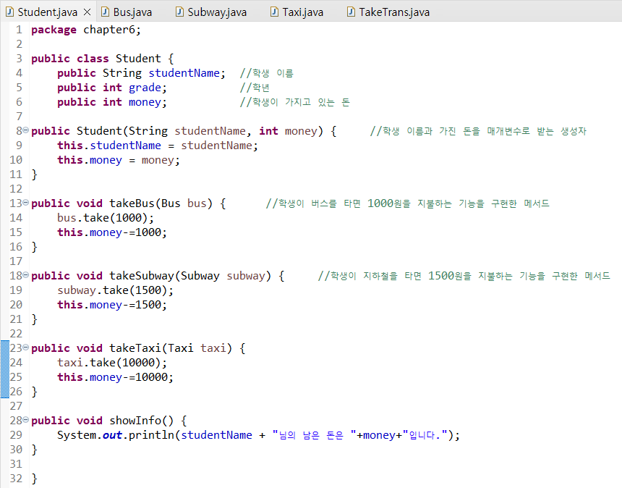
Task: Click line number 32 in the gutter
Action: (16, 478)
